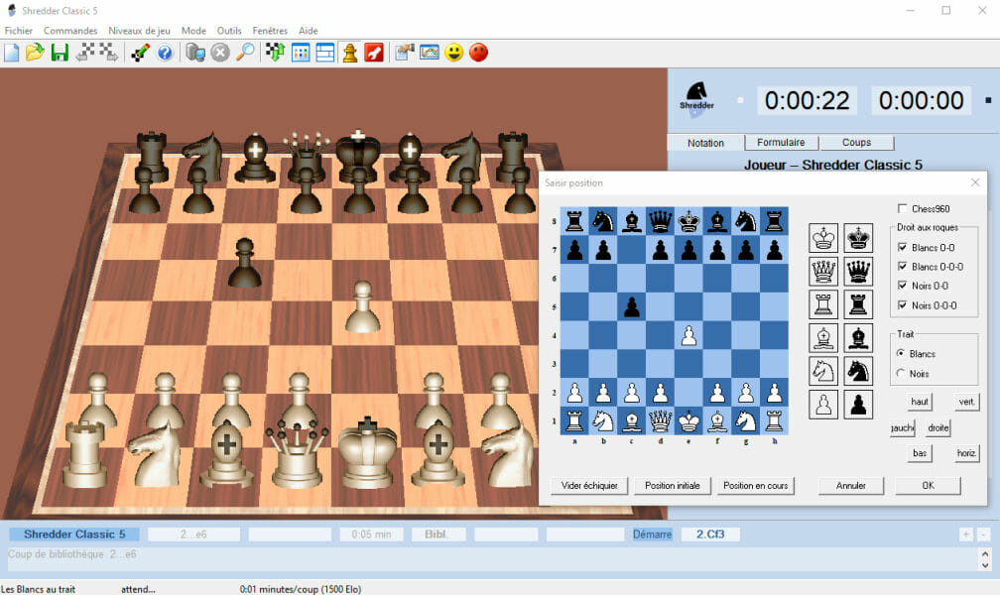This screenshot has height=595, width=1000.
Task: Open a file with the folder icon
Action: [35, 53]
